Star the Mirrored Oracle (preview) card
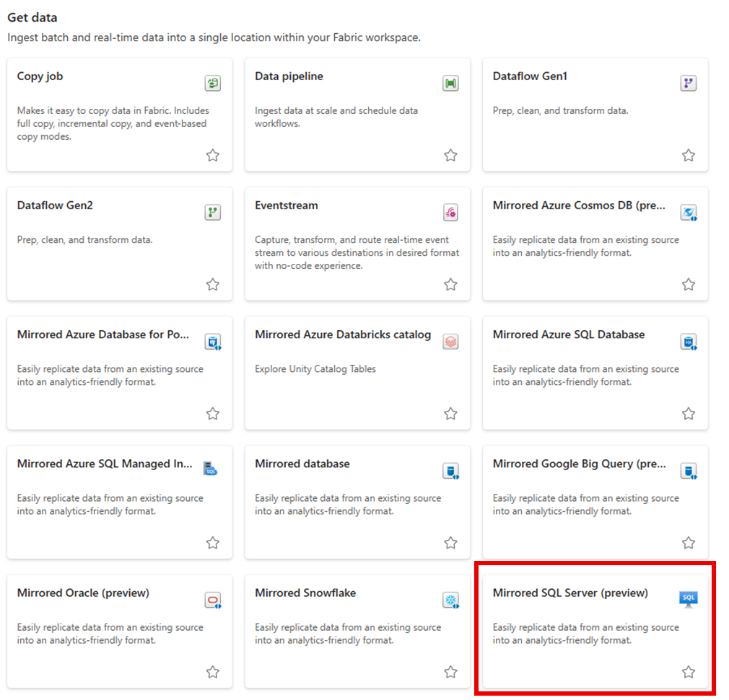 213,672
